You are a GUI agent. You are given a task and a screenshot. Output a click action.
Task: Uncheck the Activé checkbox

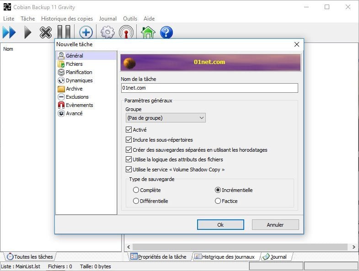(129, 130)
